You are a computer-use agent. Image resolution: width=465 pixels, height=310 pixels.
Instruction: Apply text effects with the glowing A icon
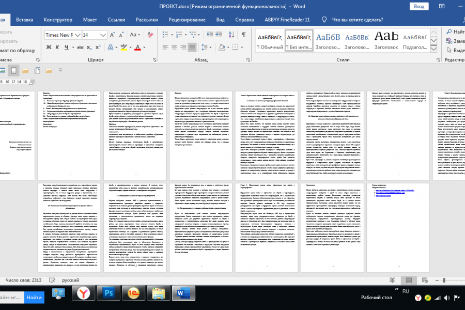pos(111,47)
